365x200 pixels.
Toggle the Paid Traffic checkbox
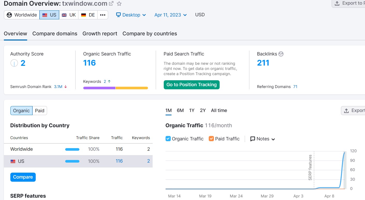click(211, 139)
